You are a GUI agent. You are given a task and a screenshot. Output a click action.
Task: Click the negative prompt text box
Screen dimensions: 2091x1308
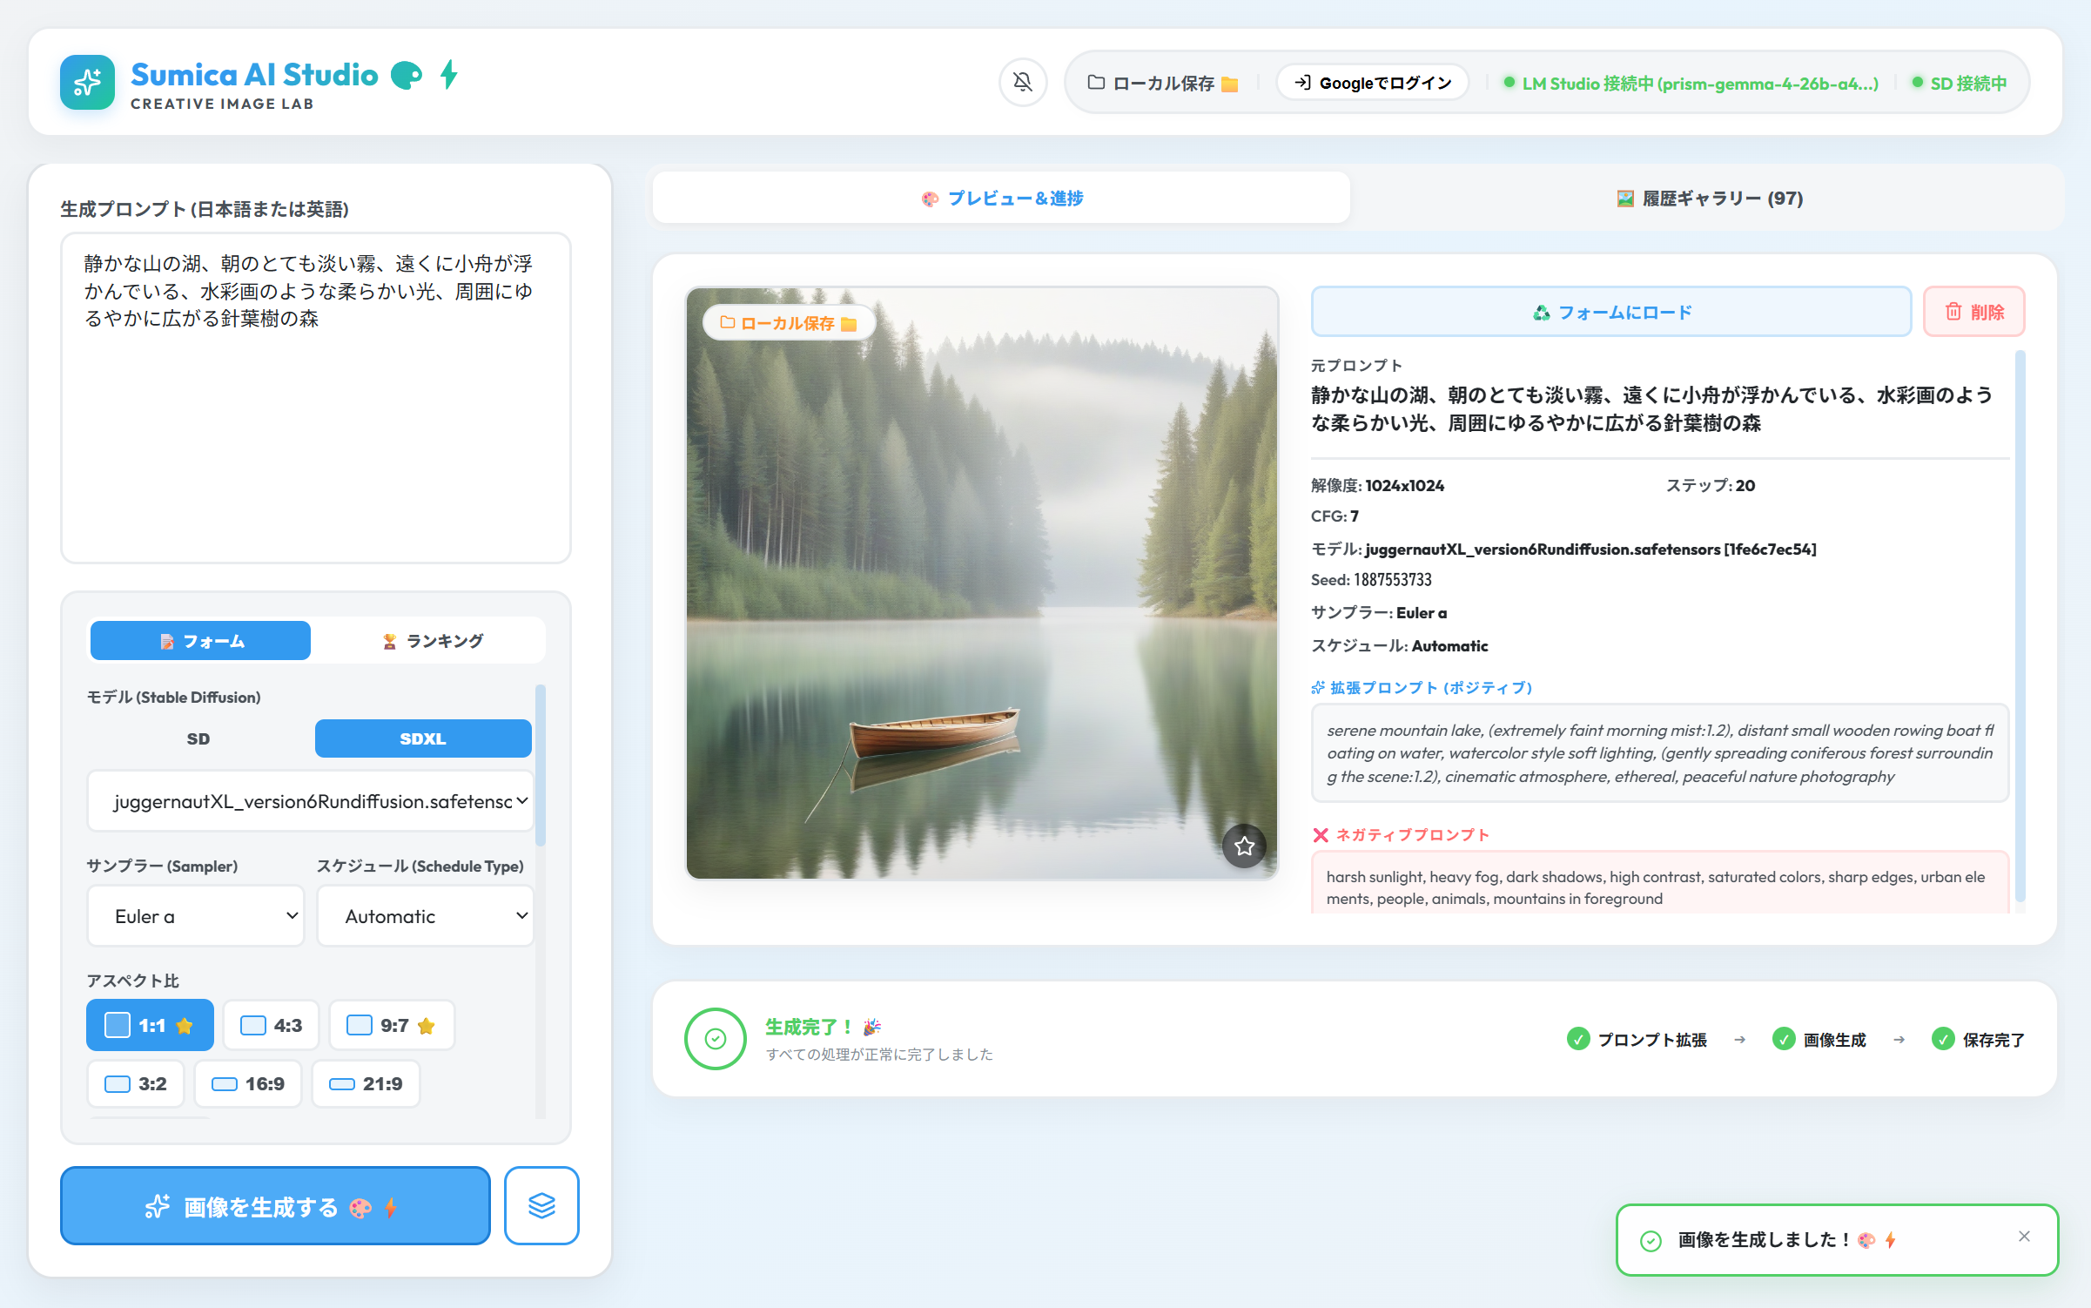point(1659,884)
